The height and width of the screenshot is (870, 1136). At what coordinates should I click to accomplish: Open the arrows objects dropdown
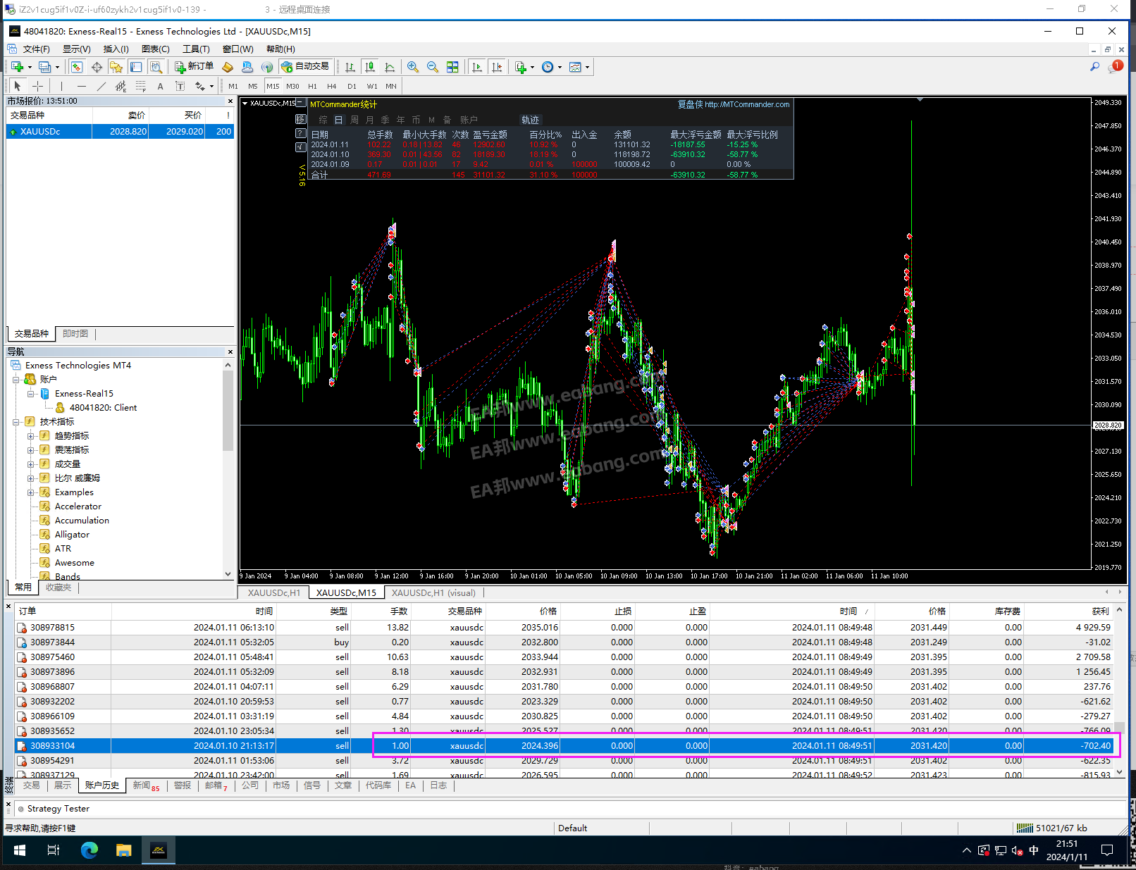pos(211,86)
